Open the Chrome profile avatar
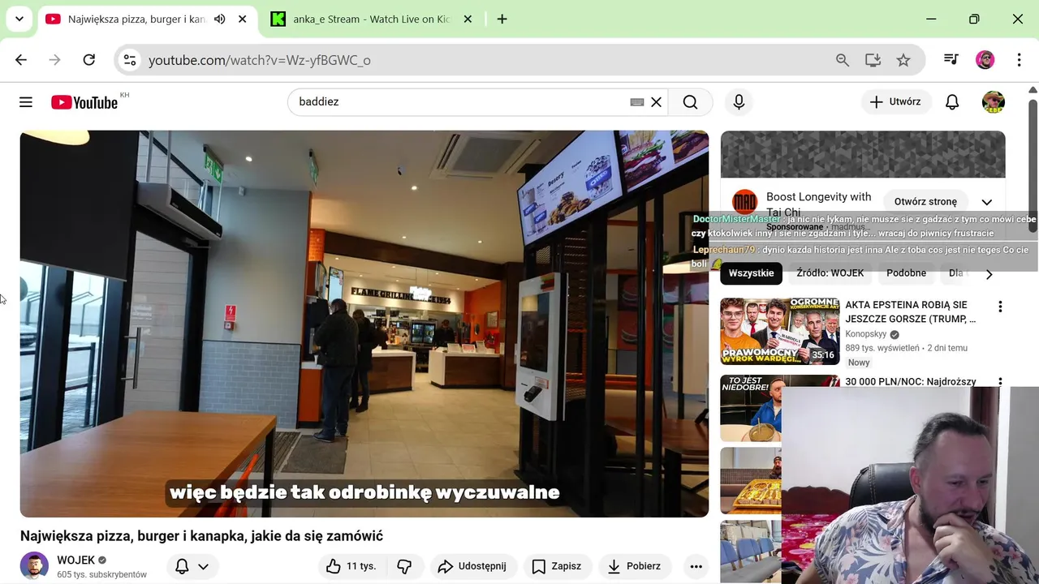 tap(985, 59)
